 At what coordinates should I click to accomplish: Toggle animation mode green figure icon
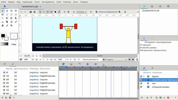(x=137, y=59)
